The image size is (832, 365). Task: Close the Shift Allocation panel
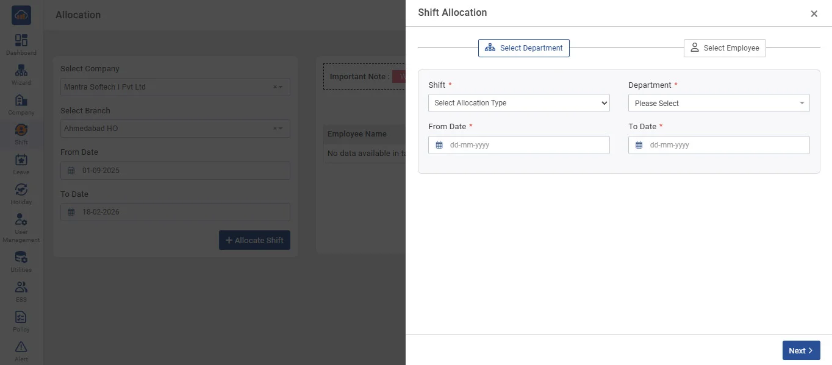click(x=814, y=14)
